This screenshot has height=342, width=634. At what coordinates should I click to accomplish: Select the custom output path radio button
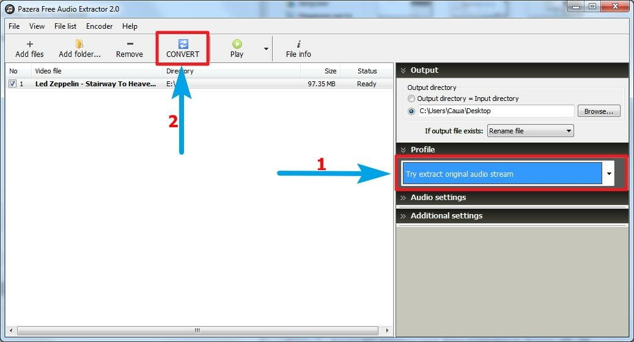coord(411,111)
